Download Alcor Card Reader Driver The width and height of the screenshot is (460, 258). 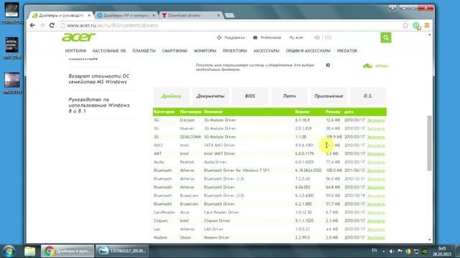pyautogui.click(x=376, y=212)
